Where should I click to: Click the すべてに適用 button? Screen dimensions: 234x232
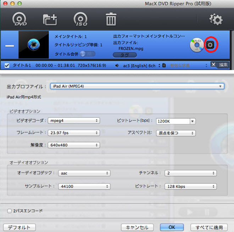pos(209,227)
